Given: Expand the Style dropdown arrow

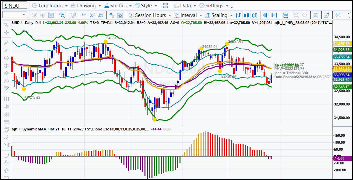Looking at the screenshot, I should pos(156,6).
